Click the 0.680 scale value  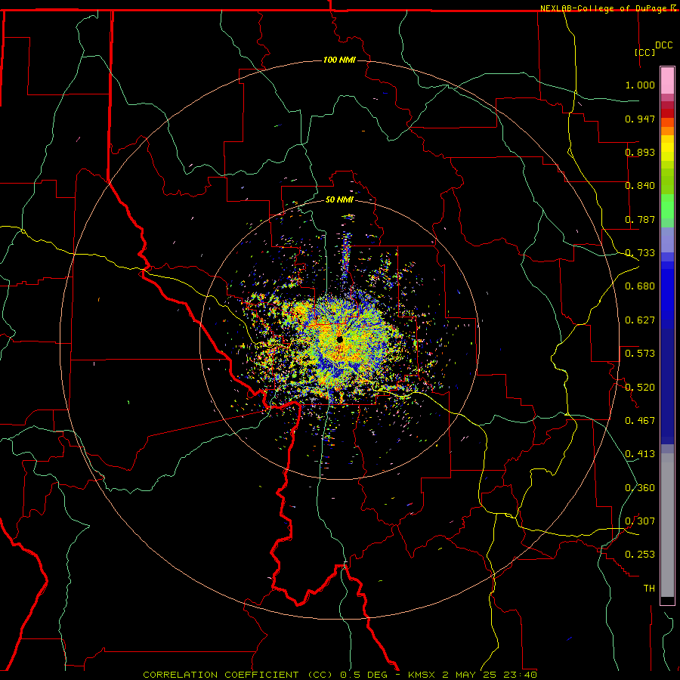click(640, 286)
